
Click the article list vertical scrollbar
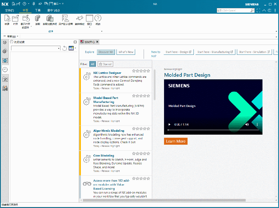click(x=155, y=85)
